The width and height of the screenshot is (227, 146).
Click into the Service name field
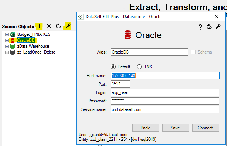165,109
